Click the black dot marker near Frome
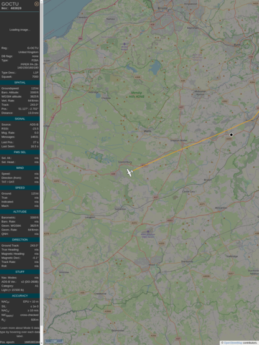The image size is (259, 345). click(x=231, y=135)
